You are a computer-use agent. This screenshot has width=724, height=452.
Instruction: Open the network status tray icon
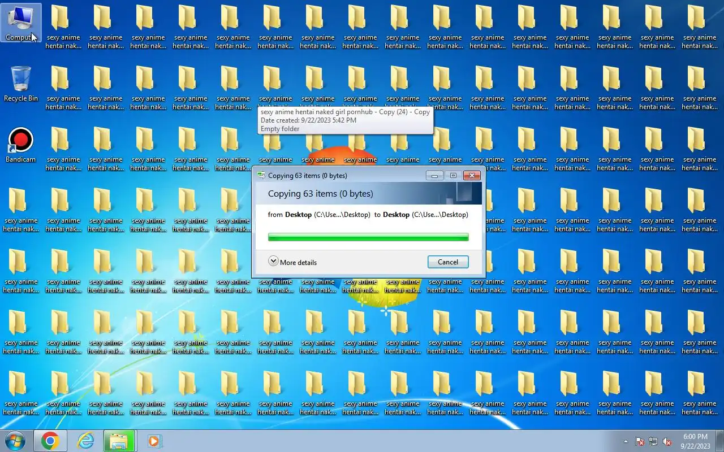coord(653,442)
